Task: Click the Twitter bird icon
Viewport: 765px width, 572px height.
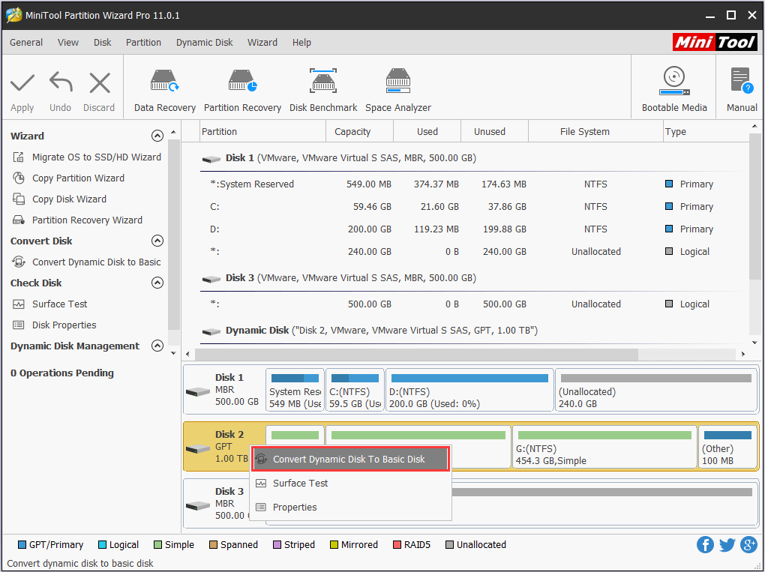Action: pos(727,545)
